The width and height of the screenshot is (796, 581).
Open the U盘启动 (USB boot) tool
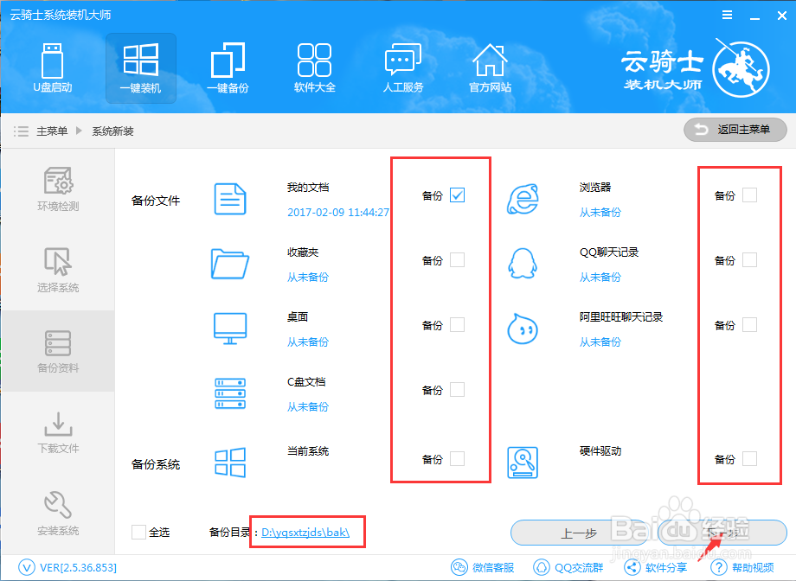pos(53,67)
